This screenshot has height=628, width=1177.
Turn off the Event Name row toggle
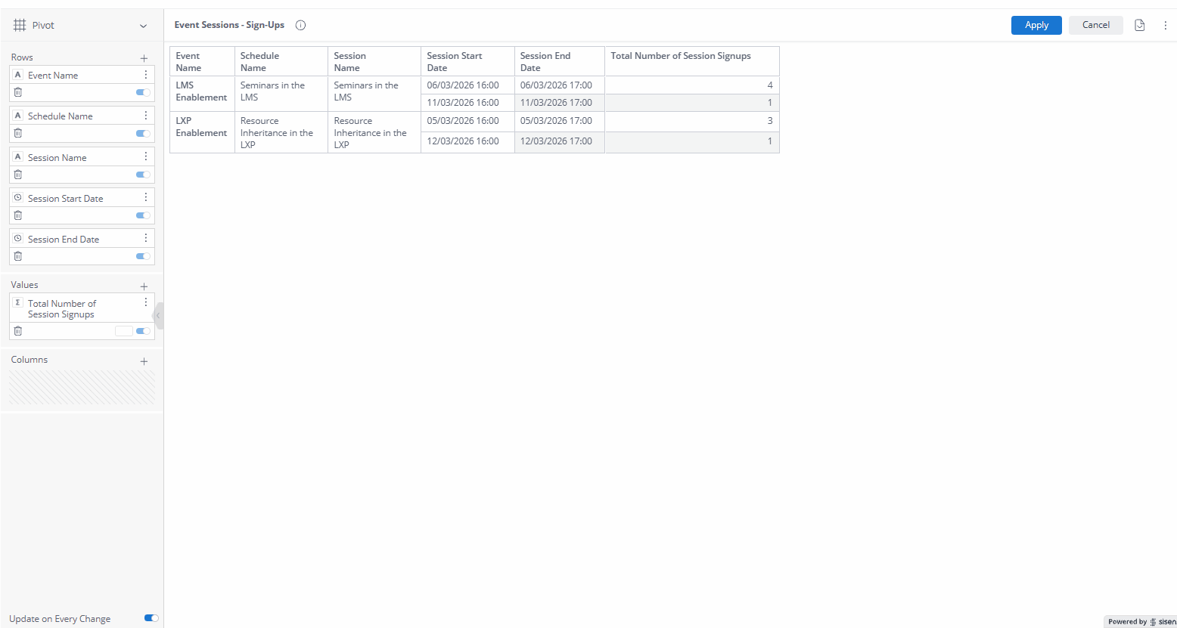(x=142, y=91)
